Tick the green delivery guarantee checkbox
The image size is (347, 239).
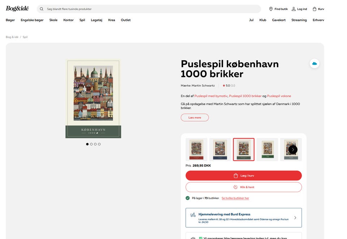point(201,238)
